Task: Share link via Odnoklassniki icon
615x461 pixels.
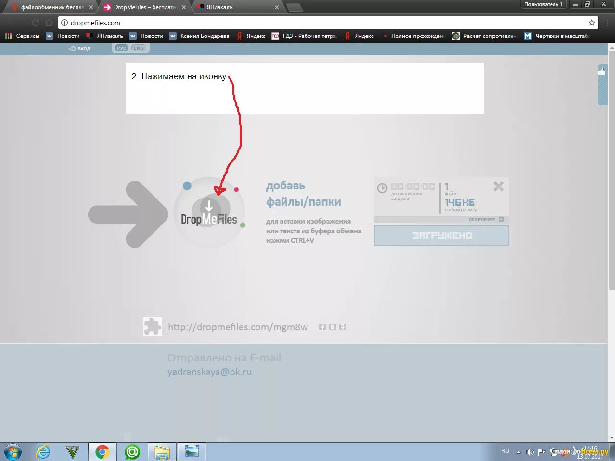Action: [x=343, y=327]
